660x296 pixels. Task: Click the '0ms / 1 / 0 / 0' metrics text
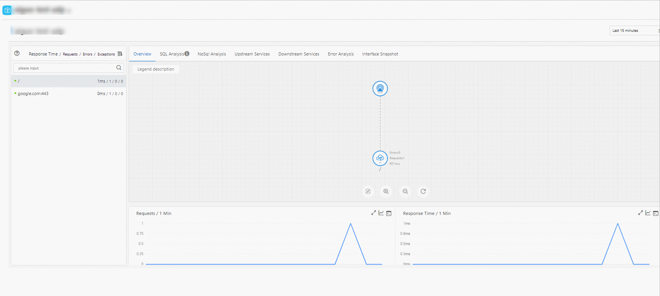(x=110, y=93)
